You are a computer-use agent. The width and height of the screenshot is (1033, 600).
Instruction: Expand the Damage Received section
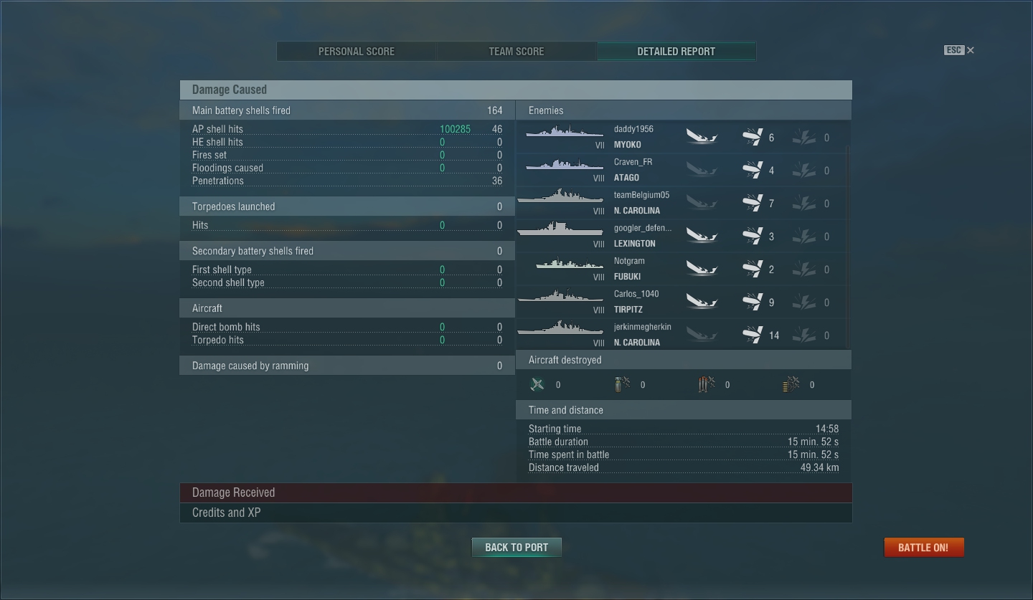tap(516, 492)
